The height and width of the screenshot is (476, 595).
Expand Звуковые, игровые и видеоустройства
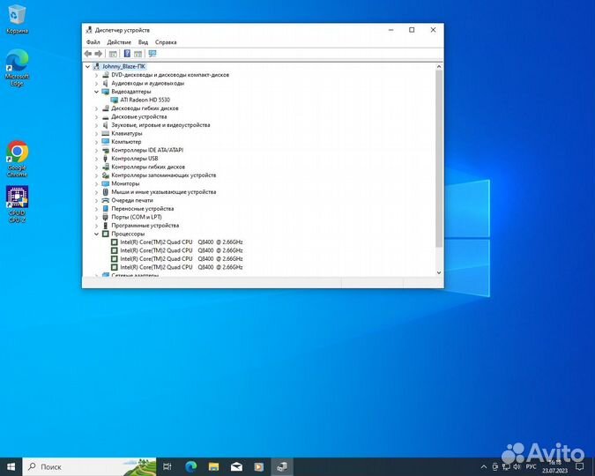point(96,125)
